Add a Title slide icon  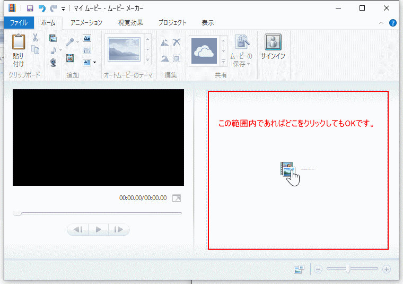click(x=87, y=38)
